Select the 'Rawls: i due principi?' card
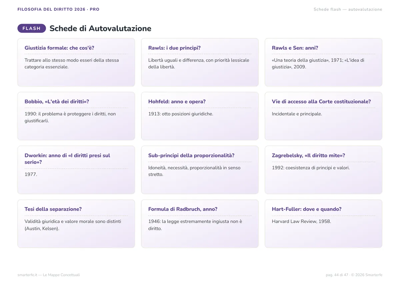 point(200,62)
